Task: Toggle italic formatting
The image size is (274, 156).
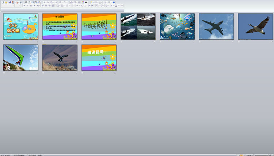Action: tap(27, 5)
